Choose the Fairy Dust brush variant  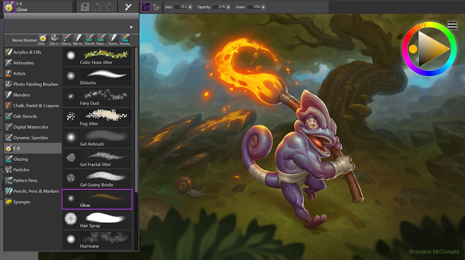click(97, 97)
